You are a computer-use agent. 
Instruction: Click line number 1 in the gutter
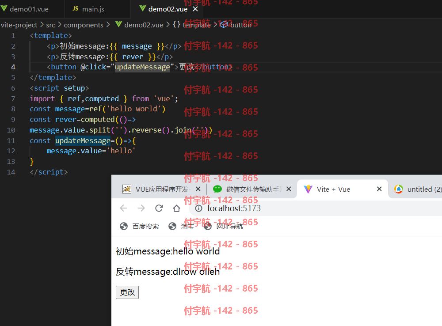[13, 36]
